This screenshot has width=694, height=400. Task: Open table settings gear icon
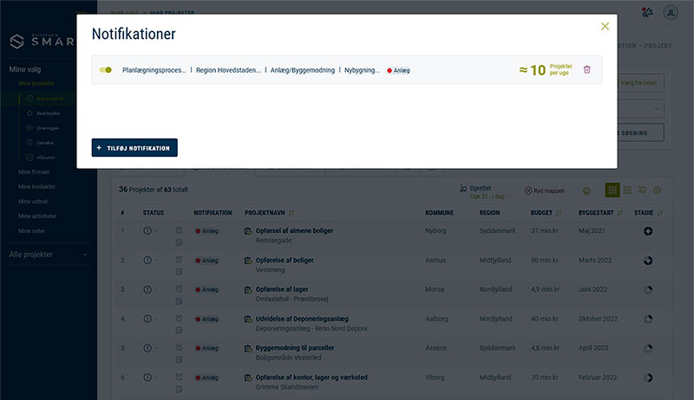tap(657, 190)
